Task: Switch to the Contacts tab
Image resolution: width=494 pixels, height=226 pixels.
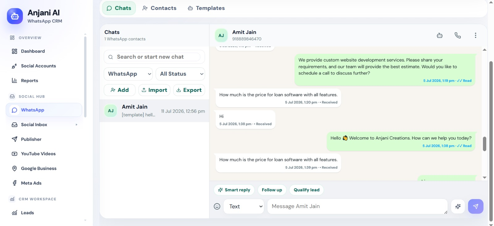Action: pos(159,8)
